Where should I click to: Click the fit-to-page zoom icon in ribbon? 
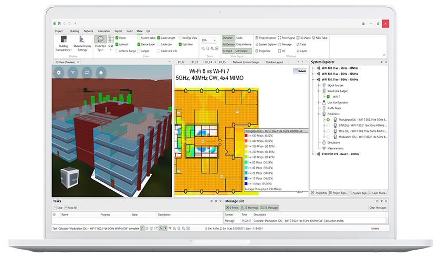[x=217, y=48]
